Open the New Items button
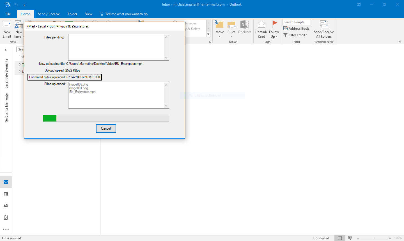The image size is (404, 241). 19,29
